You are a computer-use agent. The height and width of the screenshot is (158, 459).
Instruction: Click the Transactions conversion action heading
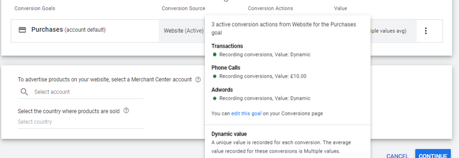coord(227,46)
